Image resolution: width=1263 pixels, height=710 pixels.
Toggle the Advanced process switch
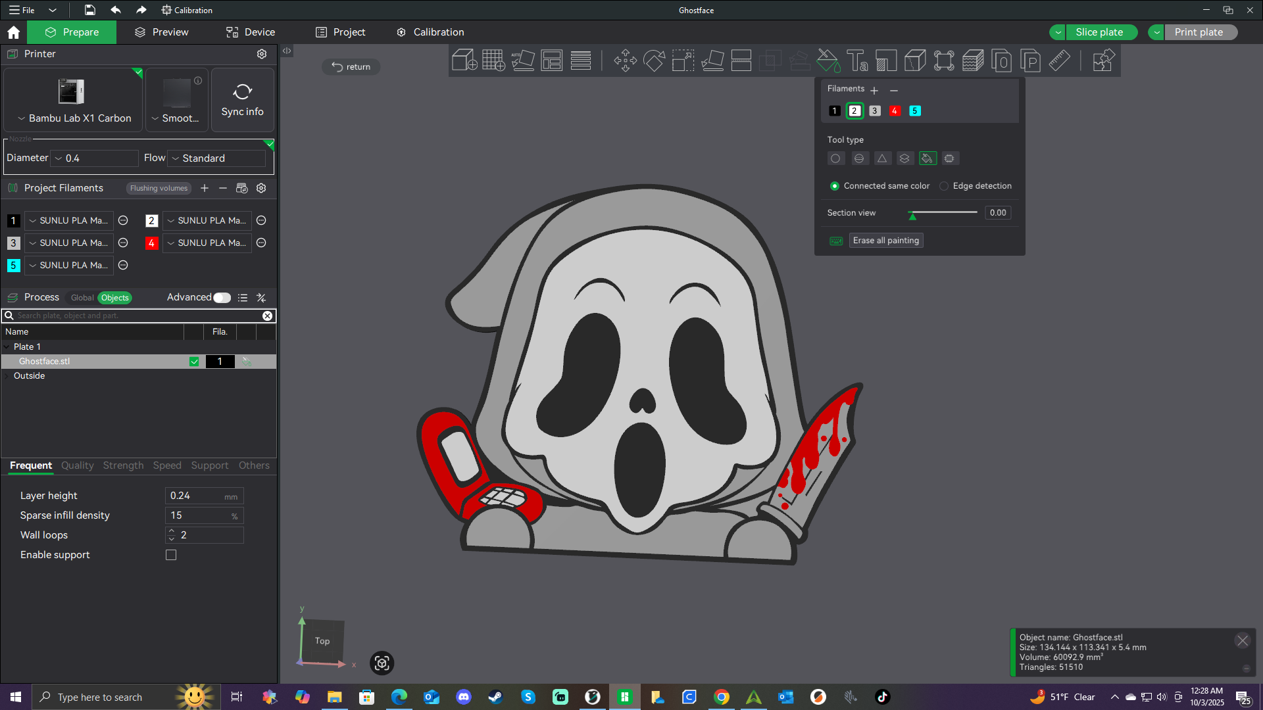[222, 298]
